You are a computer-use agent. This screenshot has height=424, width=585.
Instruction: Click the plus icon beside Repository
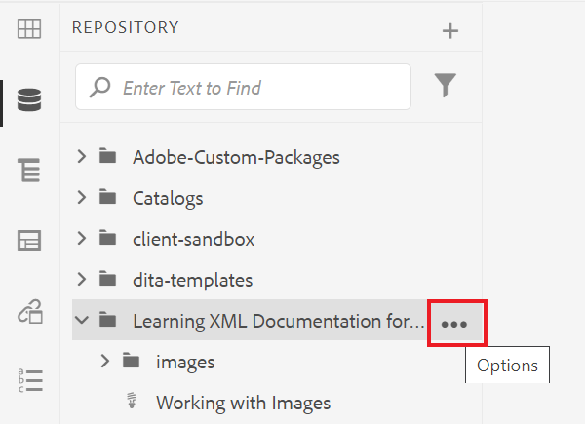click(449, 31)
